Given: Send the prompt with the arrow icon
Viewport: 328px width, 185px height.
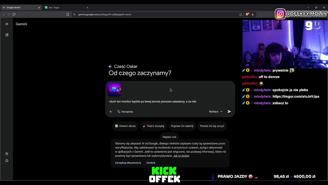Looking at the screenshot, I should pos(229,112).
